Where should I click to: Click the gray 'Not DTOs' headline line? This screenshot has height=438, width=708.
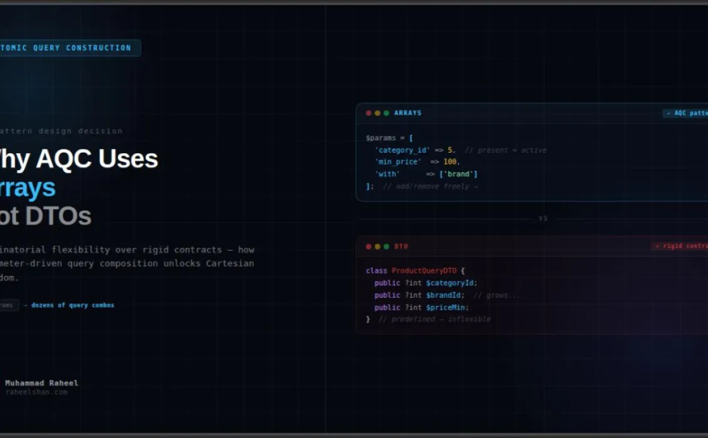coord(46,216)
